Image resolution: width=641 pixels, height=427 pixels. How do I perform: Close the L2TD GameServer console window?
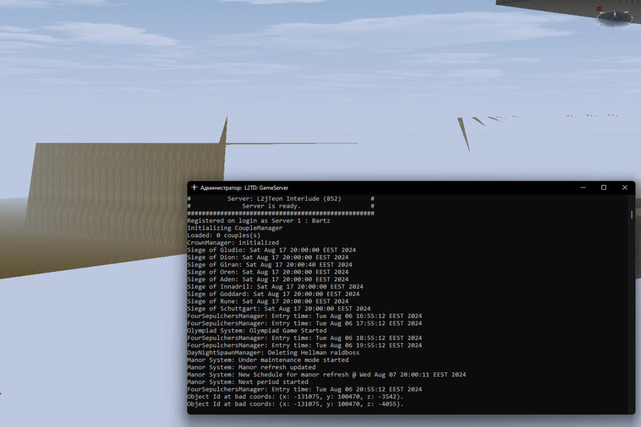point(624,188)
